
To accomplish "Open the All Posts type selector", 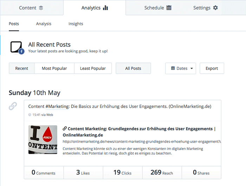I will (x=133, y=68).
